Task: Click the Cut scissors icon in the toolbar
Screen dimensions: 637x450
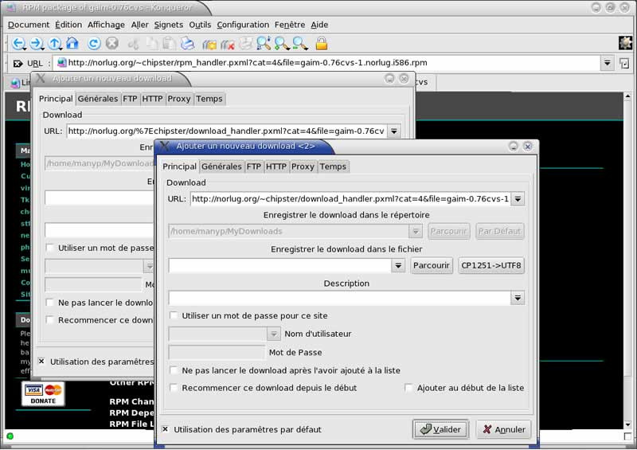Action: (x=134, y=44)
